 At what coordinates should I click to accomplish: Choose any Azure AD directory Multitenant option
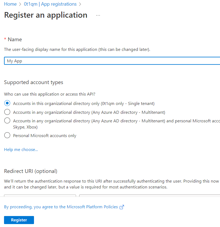click(7, 112)
